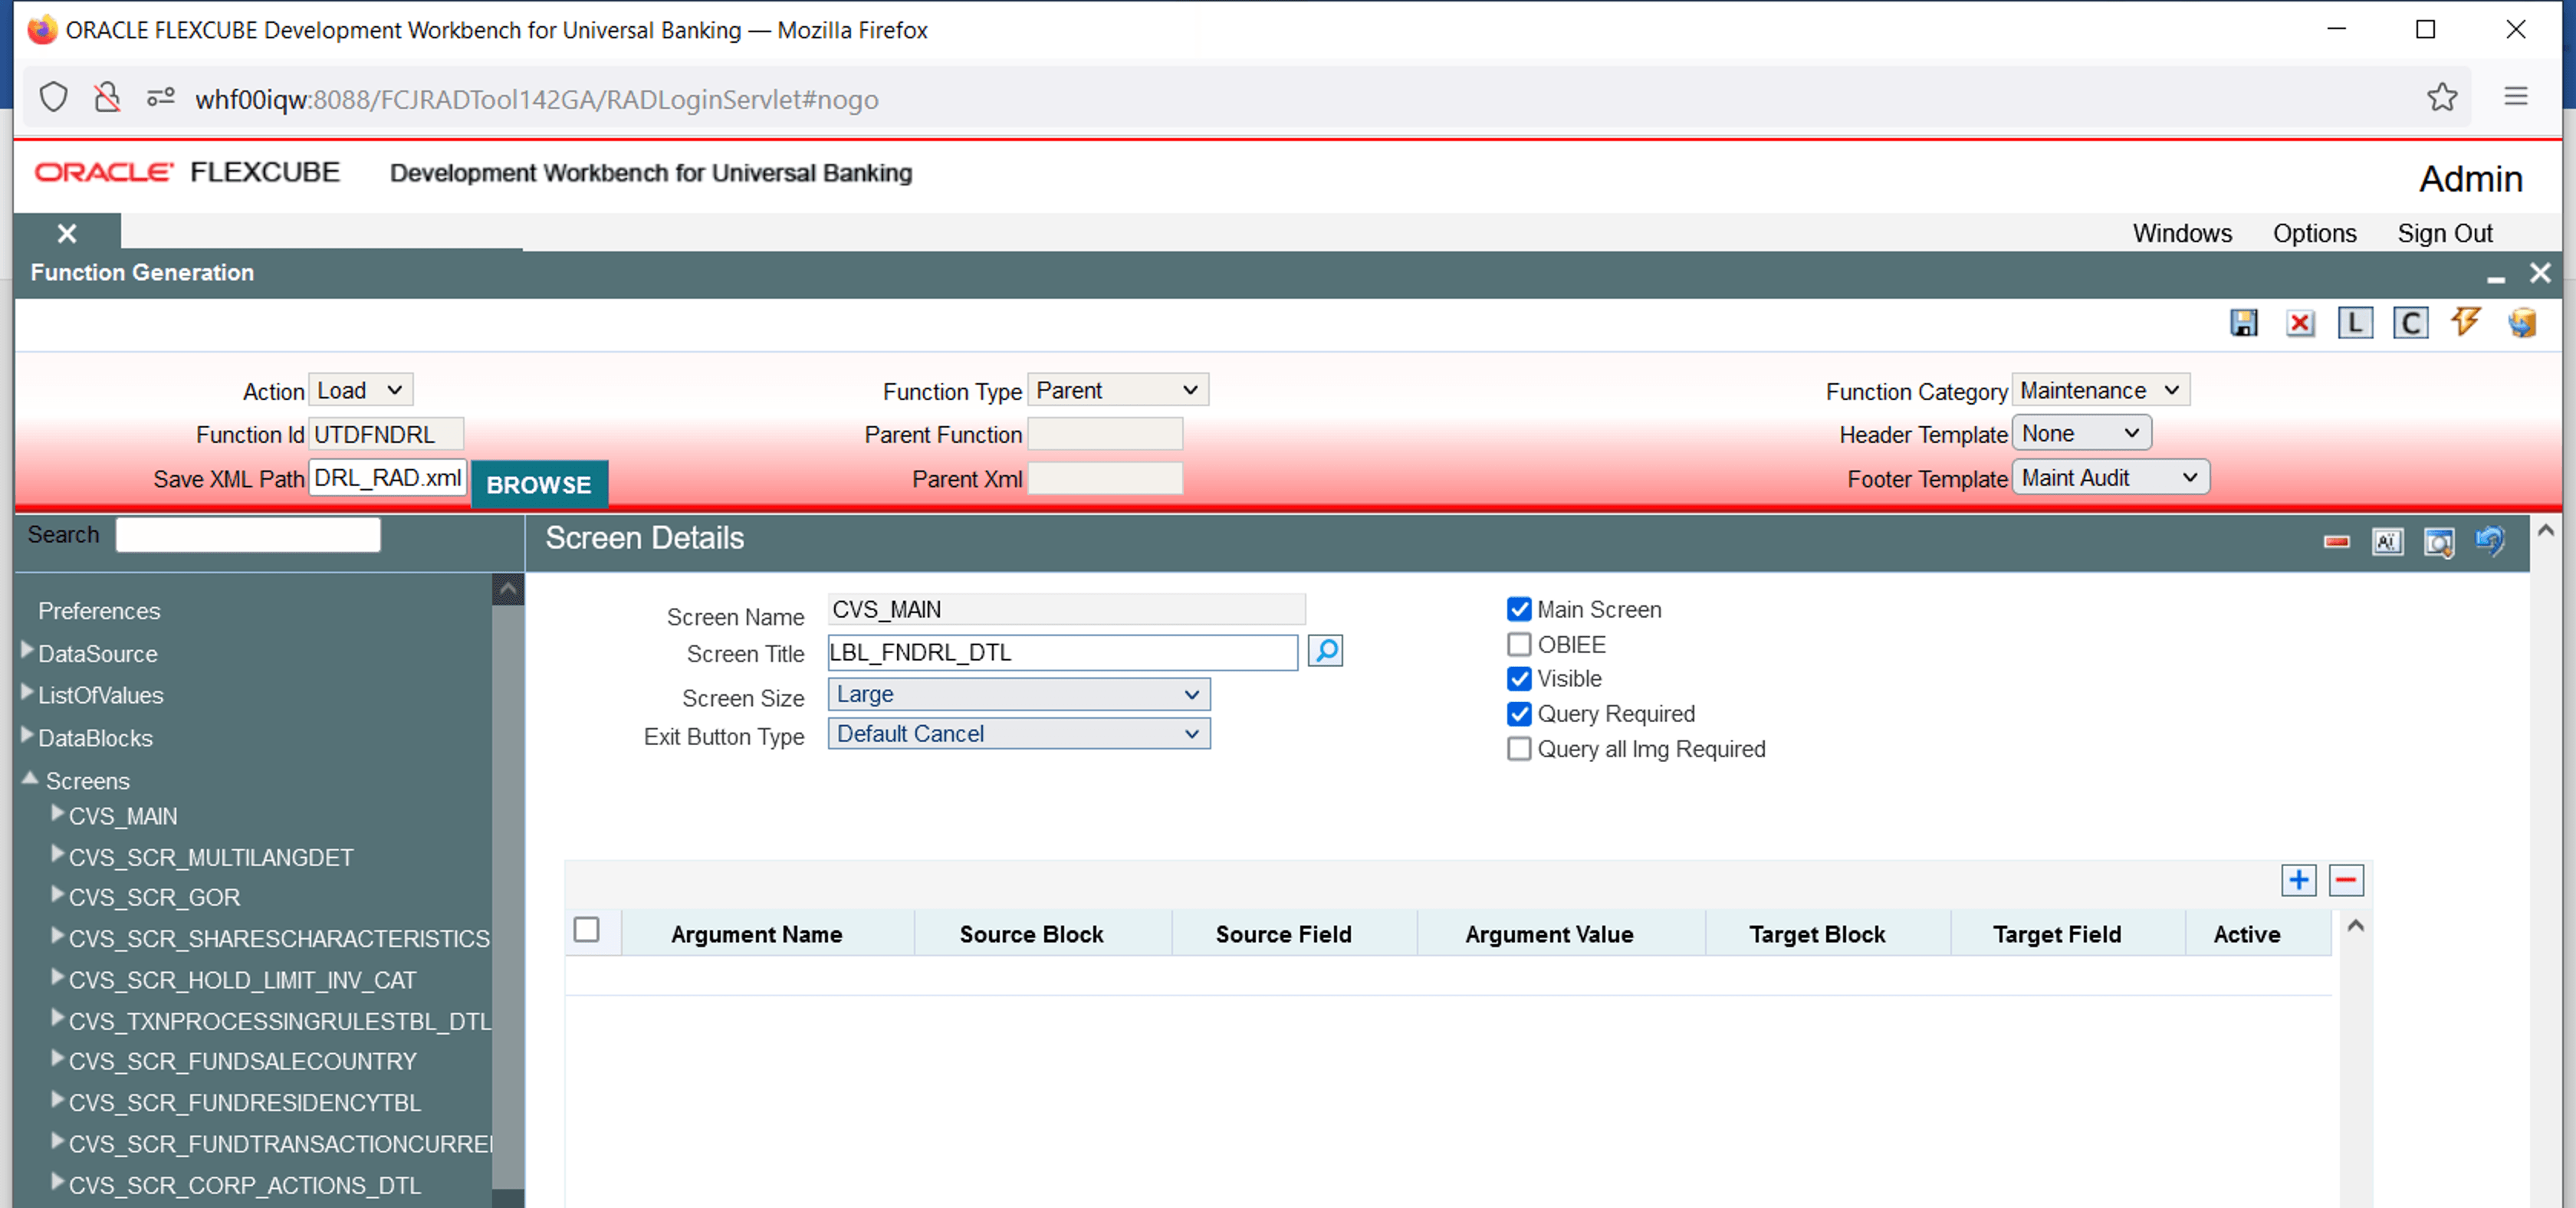Open the Screen Size dropdown
The width and height of the screenshot is (2576, 1208).
[1018, 694]
